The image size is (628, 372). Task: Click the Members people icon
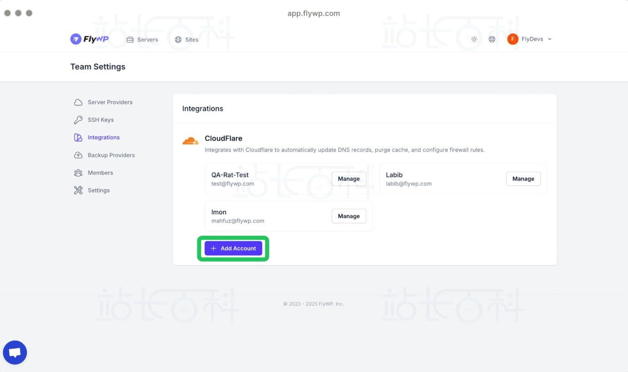(78, 173)
